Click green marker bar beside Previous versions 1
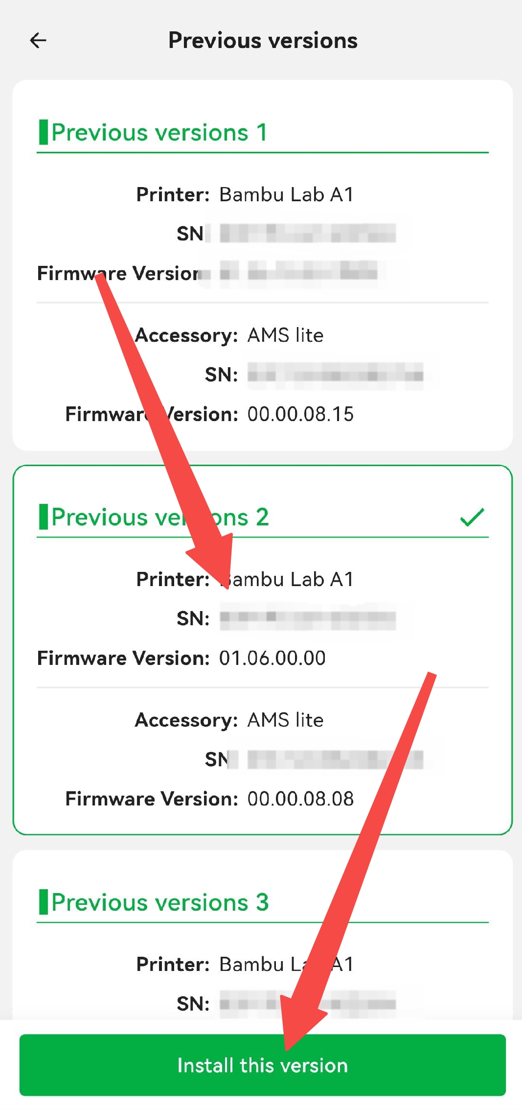The width and height of the screenshot is (522, 1110). pos(44,132)
